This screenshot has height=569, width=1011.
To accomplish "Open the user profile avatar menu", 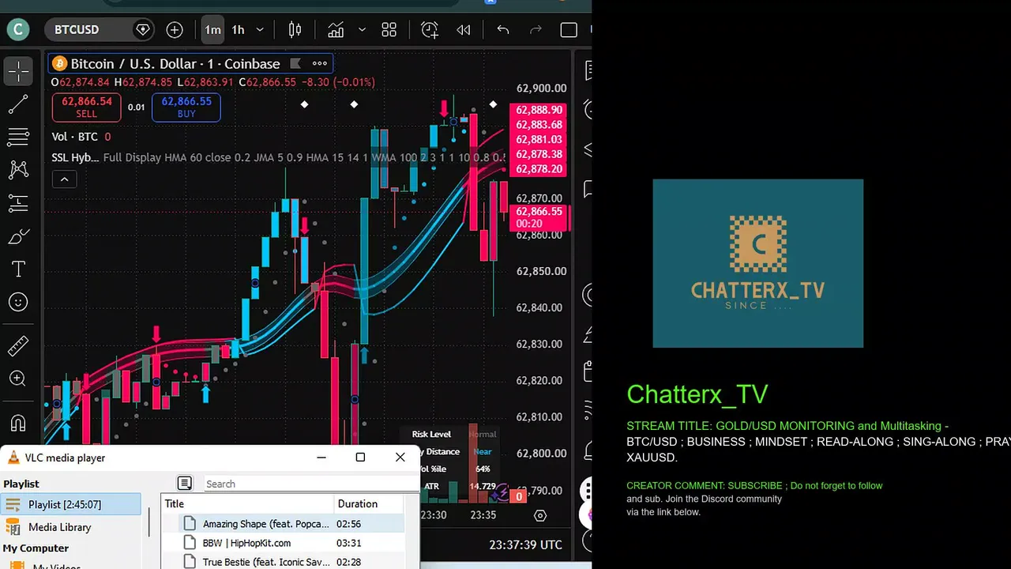I will (x=18, y=30).
